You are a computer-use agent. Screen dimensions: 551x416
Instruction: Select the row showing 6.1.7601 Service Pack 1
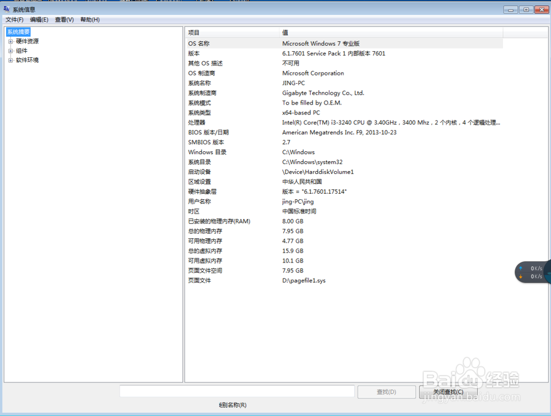tap(344, 53)
